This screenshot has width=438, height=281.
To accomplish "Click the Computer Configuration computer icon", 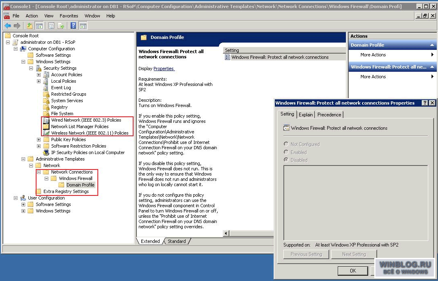I will [x=23, y=49].
